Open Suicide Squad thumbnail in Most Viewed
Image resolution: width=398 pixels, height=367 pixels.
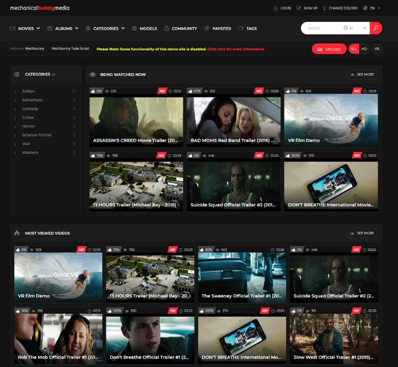334,278
